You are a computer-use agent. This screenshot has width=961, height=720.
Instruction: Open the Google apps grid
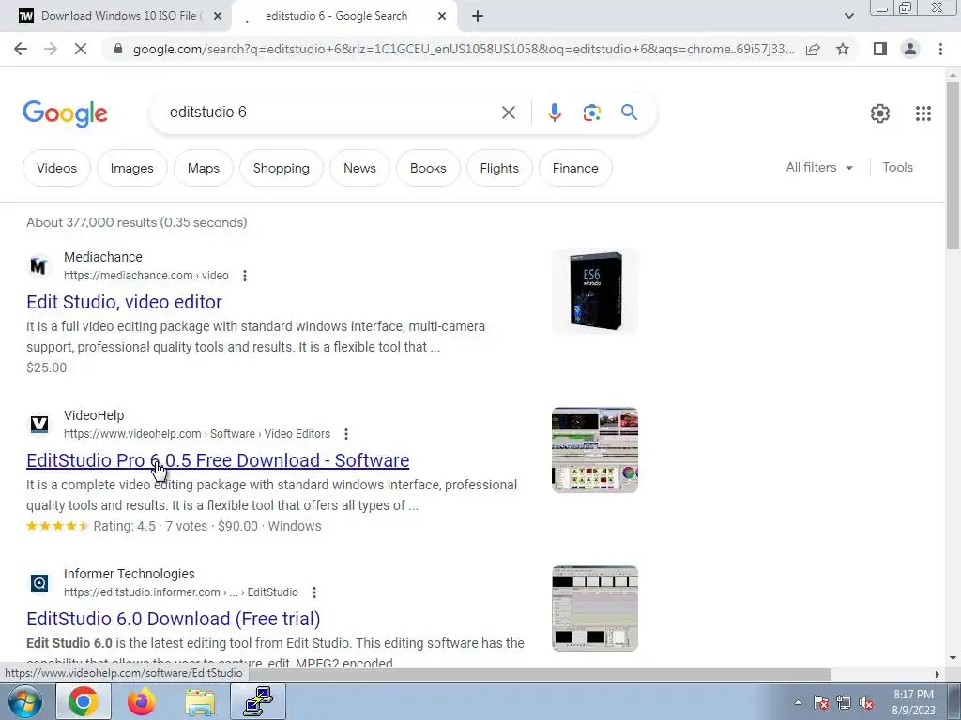coord(923,113)
